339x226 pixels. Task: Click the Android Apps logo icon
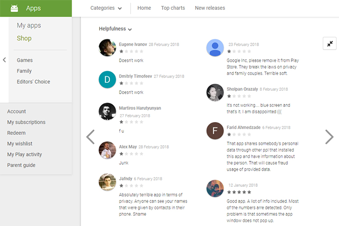[x=14, y=8]
